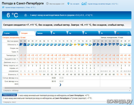Click the sunny icon at hour 17
This screenshot has width=134, height=105.
[x=75, y=44]
